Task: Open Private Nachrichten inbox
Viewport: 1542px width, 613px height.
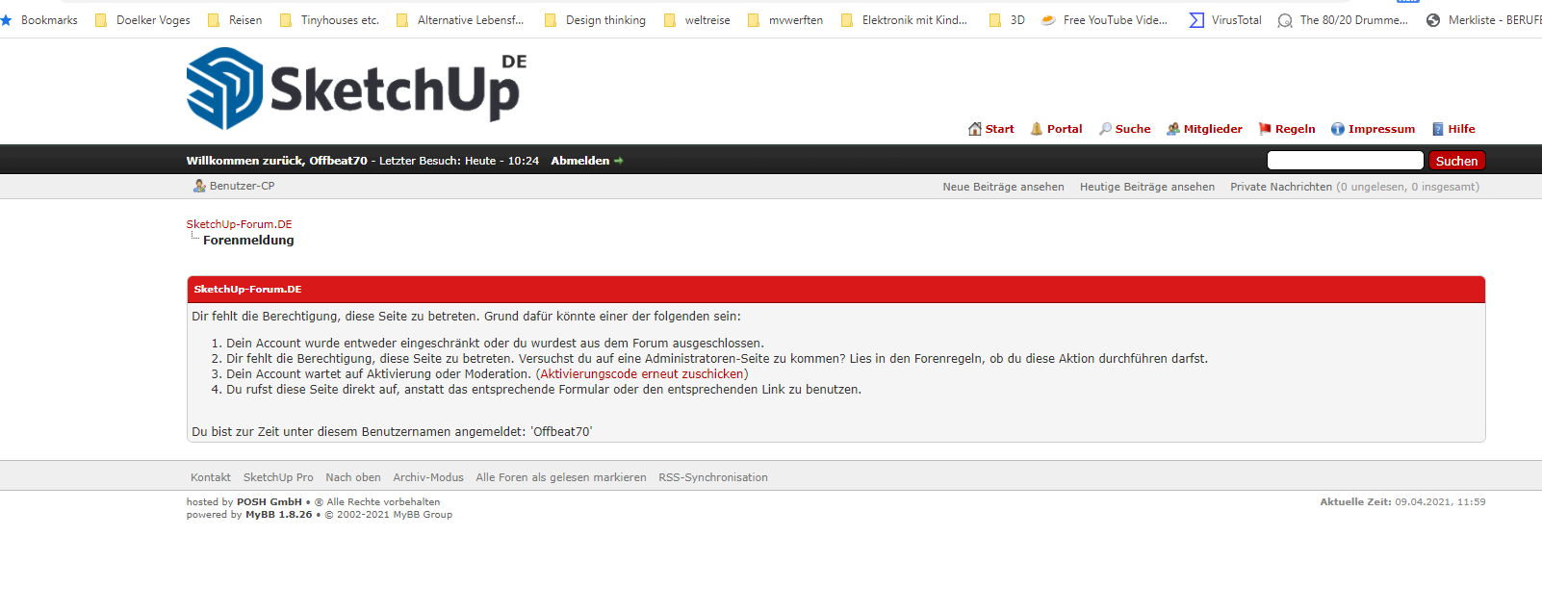Action: point(1280,187)
